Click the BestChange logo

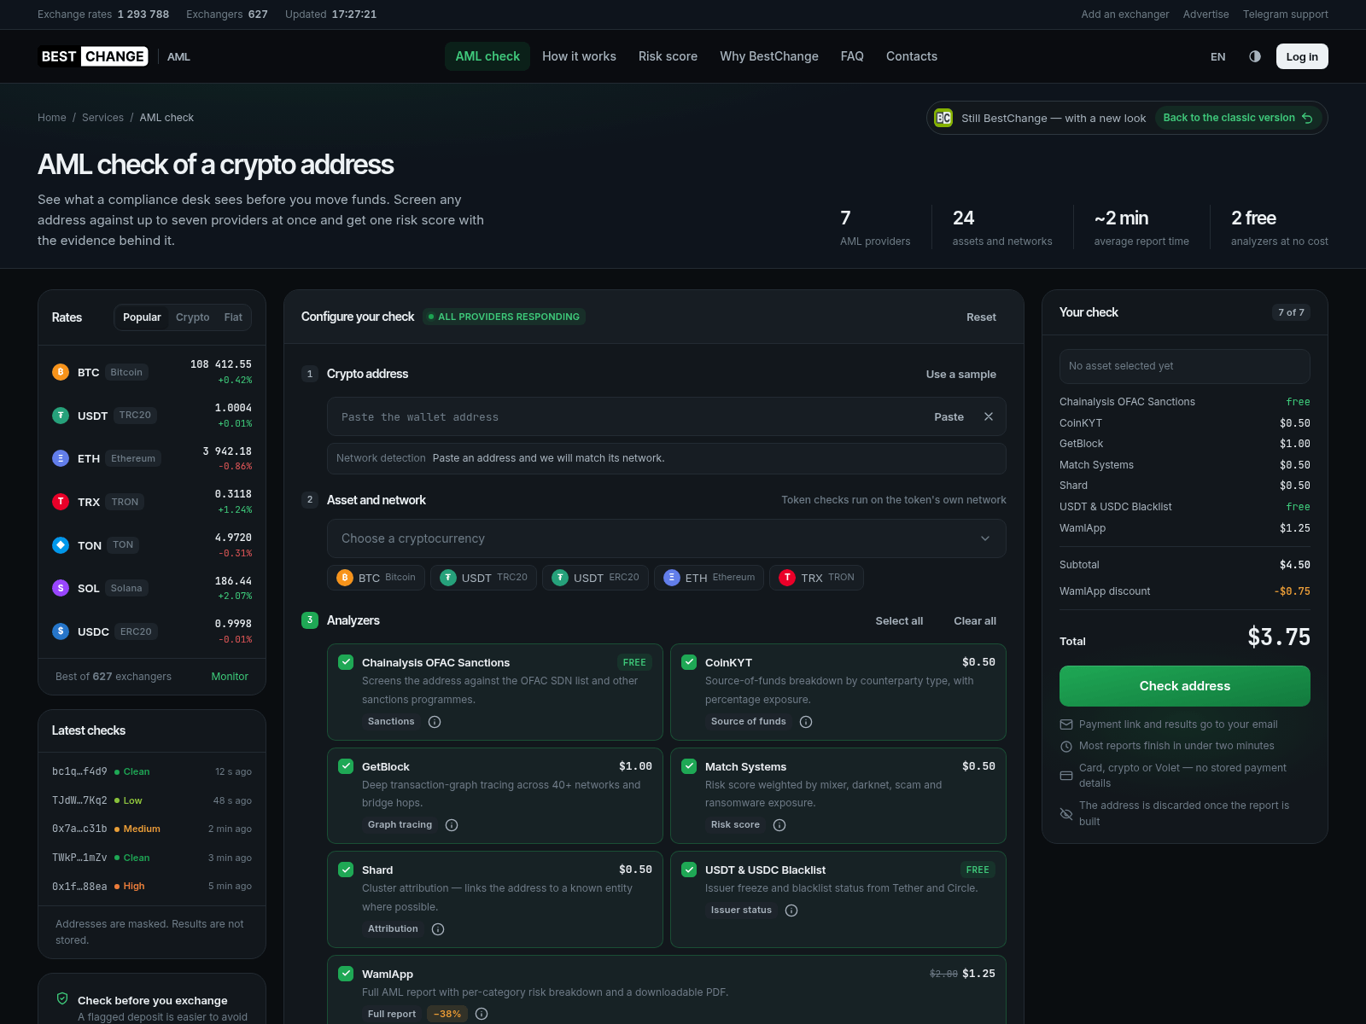pos(93,56)
